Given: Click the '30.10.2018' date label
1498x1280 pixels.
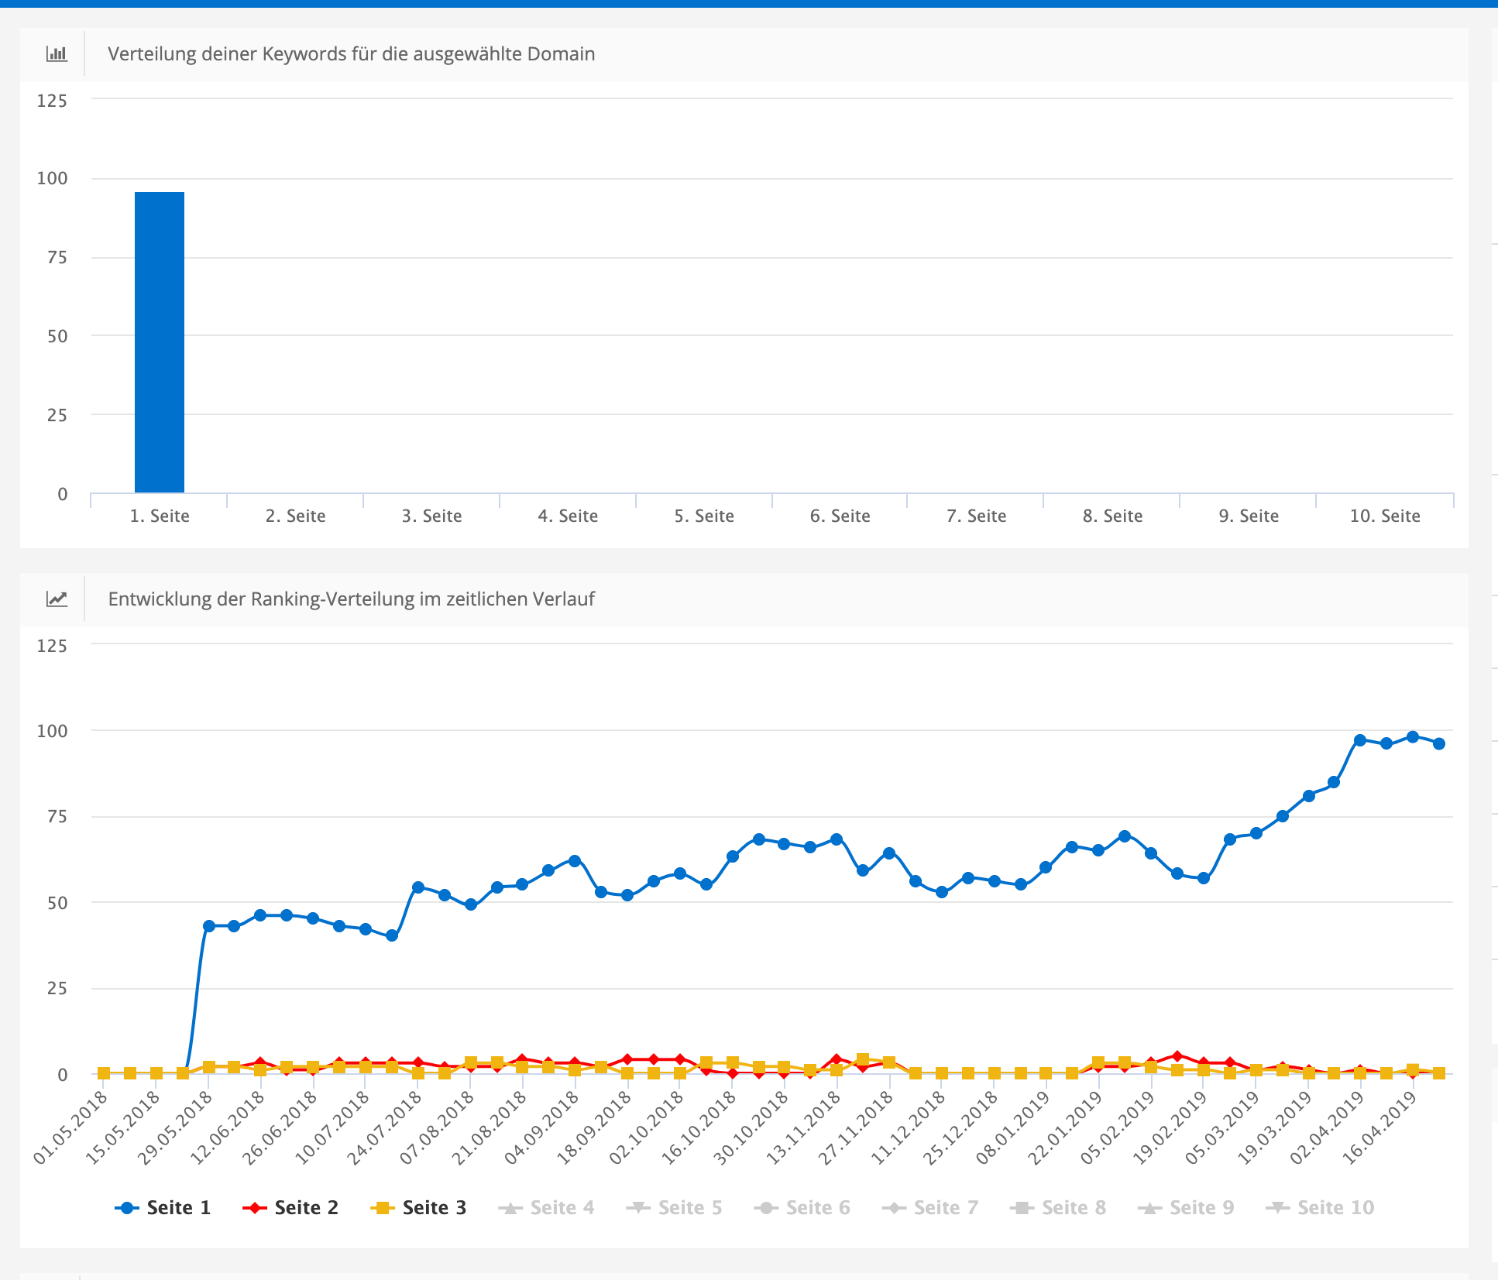Looking at the screenshot, I should point(752,1127).
